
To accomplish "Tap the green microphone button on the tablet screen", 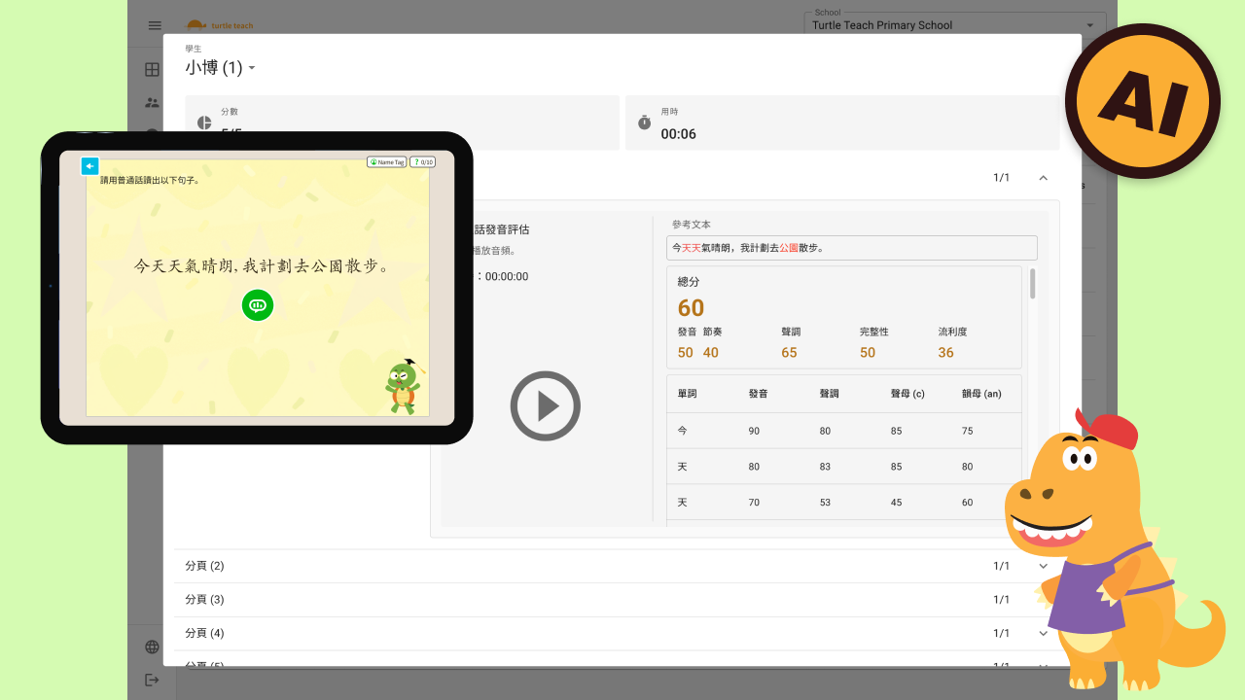I will [x=258, y=305].
